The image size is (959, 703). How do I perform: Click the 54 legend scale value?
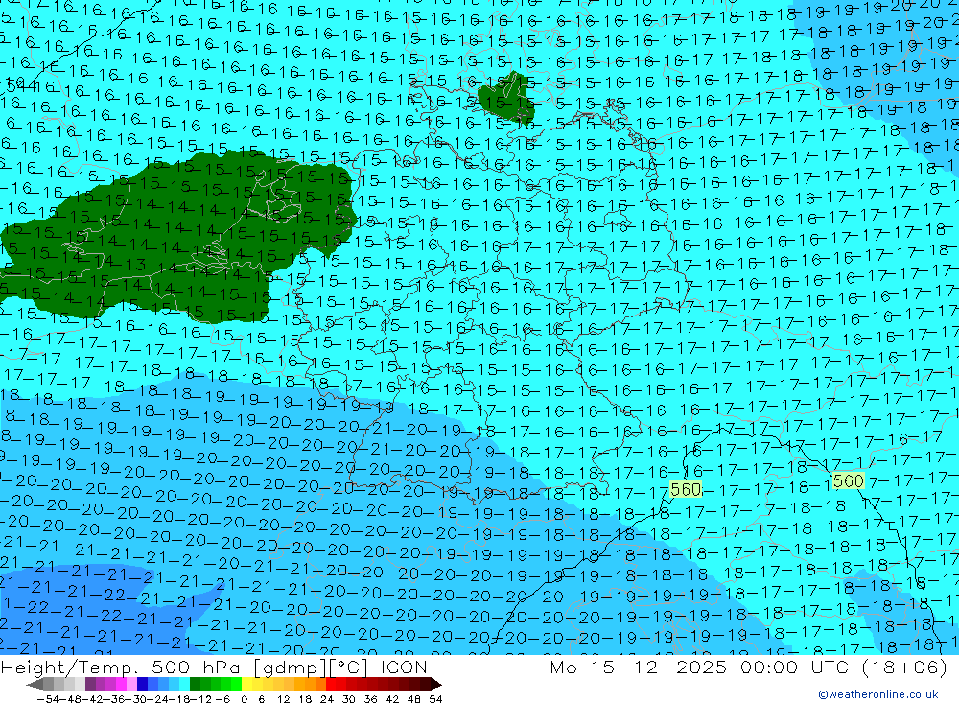(x=435, y=699)
